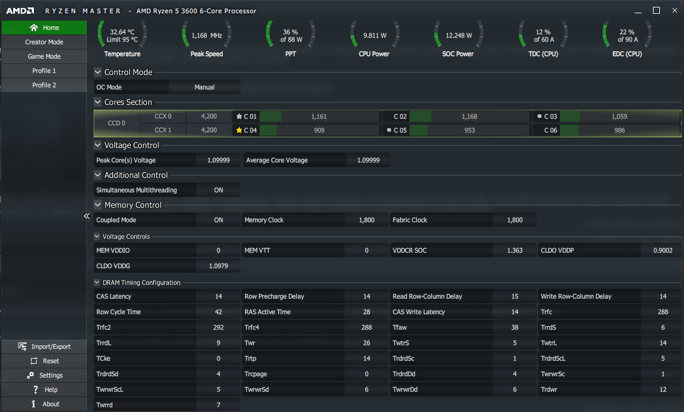Collapse the Additional Control section
The image size is (684, 412).
(x=98, y=175)
